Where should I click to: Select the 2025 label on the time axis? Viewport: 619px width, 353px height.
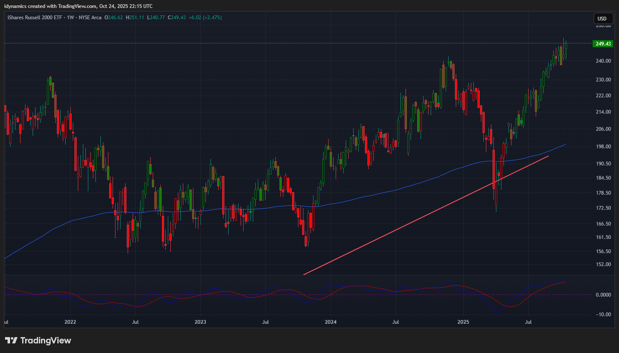(463, 322)
